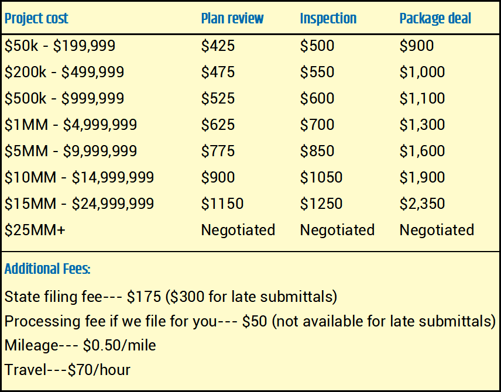The height and width of the screenshot is (392, 501).
Task: Click the State filing fee line
Action: point(170,297)
